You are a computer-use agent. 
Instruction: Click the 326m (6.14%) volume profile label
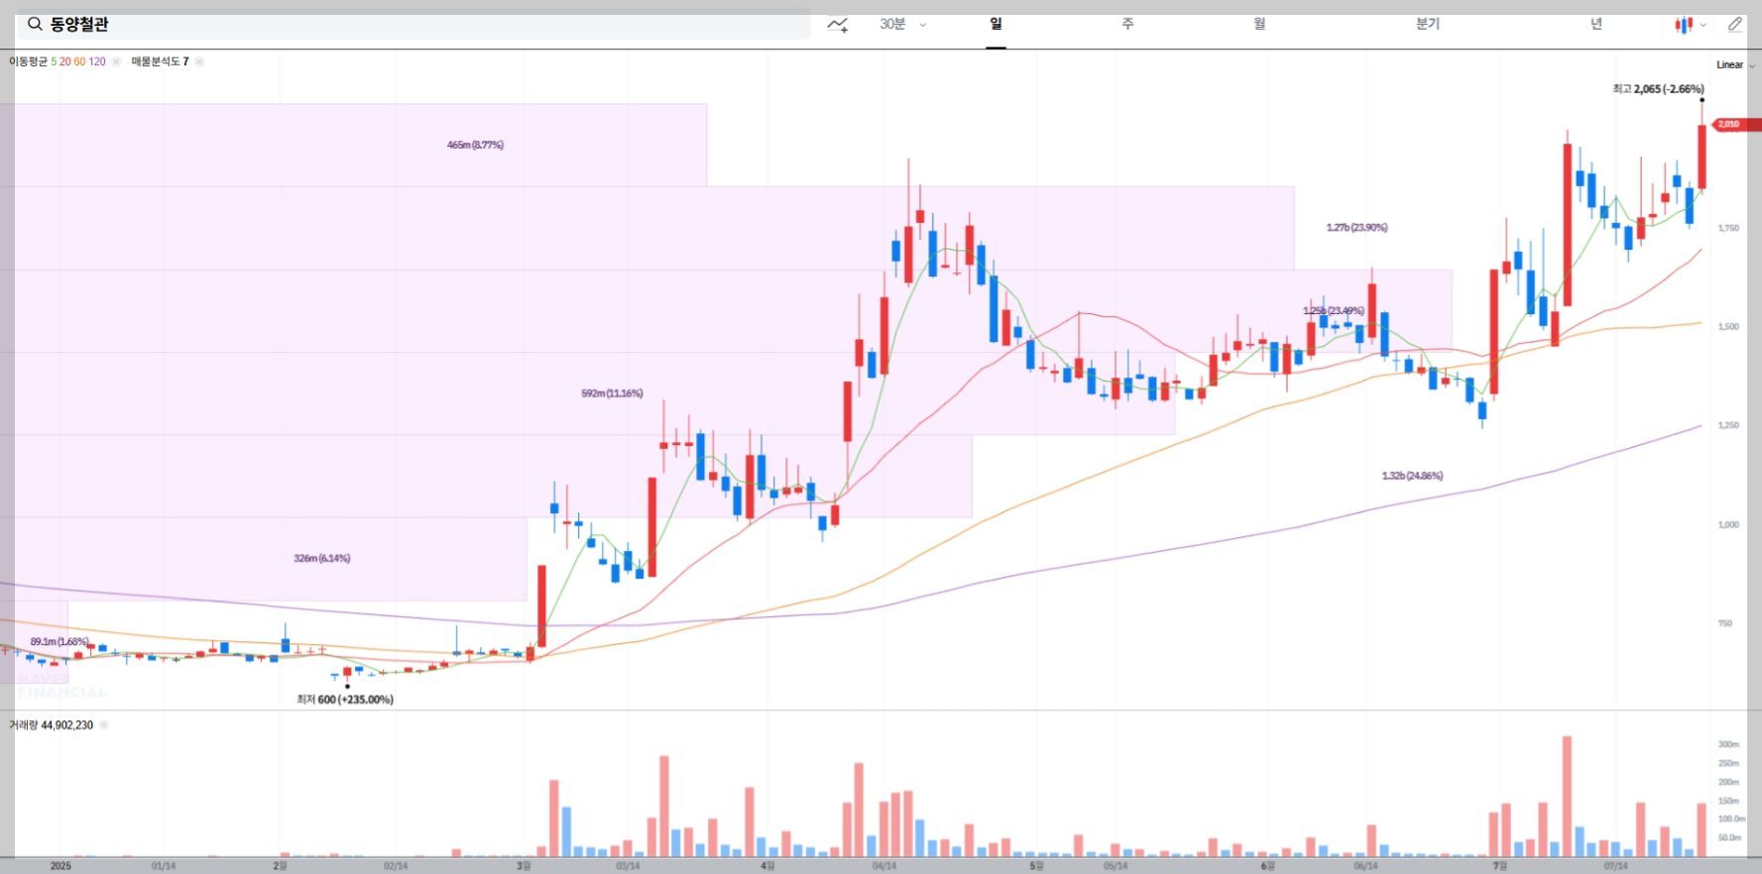(321, 558)
